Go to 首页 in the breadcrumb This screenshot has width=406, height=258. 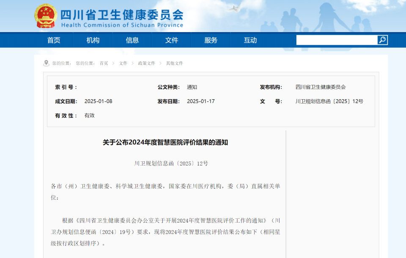point(104,63)
